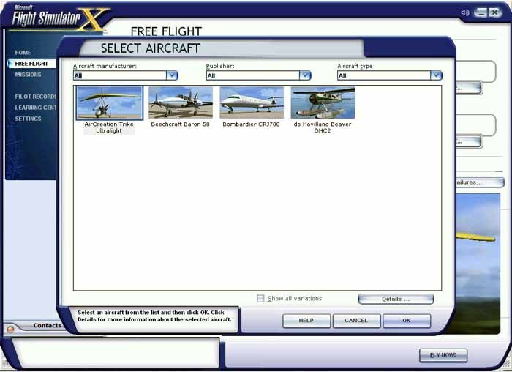Screen dimensions: 512x372
Task: Expand the Publisher dropdown arrow
Action: point(305,75)
